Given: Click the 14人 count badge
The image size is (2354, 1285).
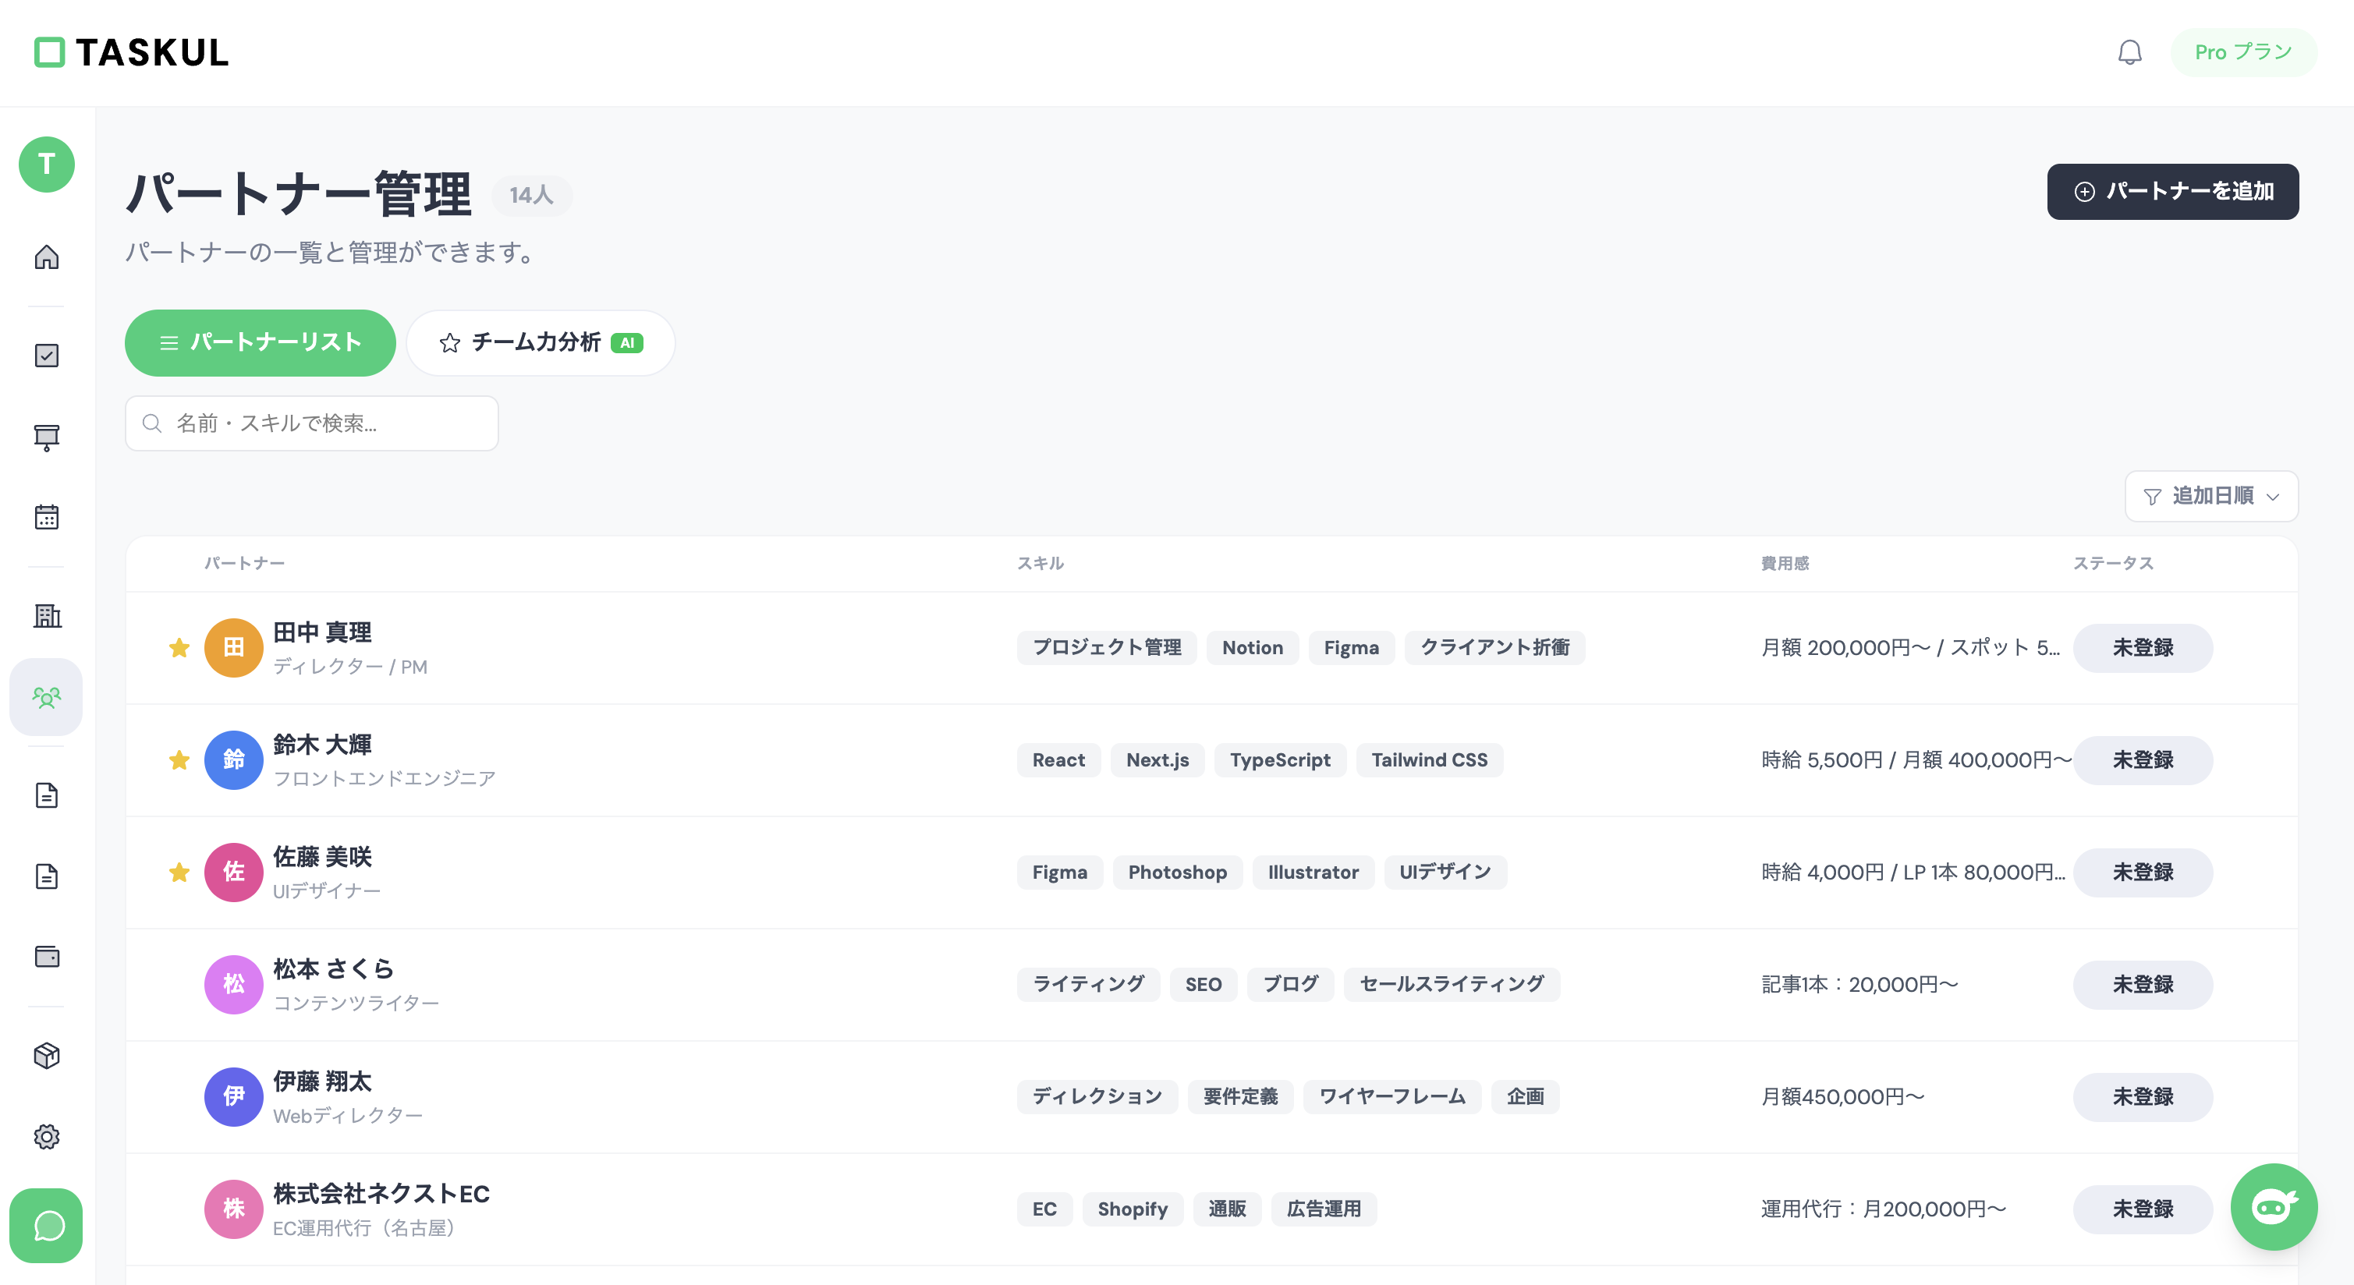Looking at the screenshot, I should 532,196.
